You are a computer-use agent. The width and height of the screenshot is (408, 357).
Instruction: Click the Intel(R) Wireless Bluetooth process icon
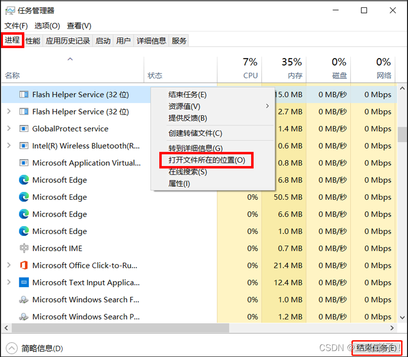(x=24, y=146)
